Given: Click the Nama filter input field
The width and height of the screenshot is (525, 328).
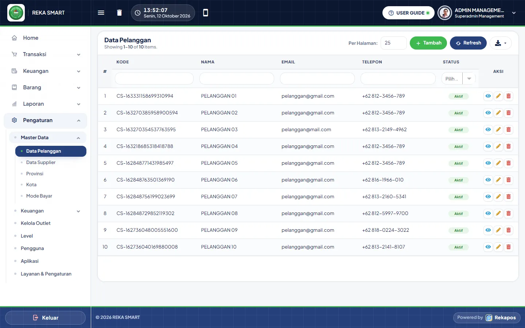Looking at the screenshot, I should [x=237, y=79].
